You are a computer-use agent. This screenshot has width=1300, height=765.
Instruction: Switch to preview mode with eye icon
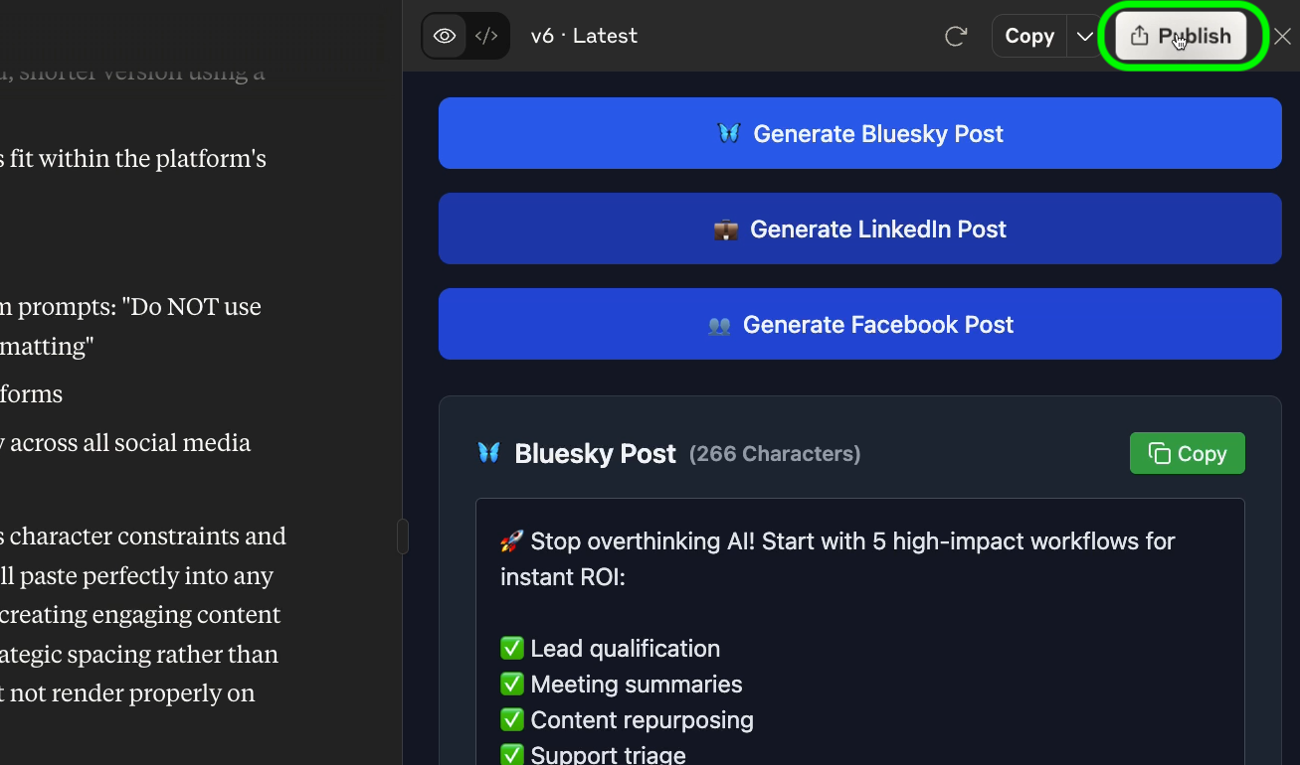[445, 36]
